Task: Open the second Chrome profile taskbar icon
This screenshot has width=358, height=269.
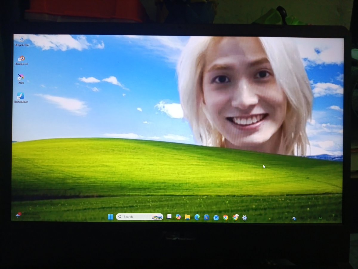Action: click(x=235, y=217)
